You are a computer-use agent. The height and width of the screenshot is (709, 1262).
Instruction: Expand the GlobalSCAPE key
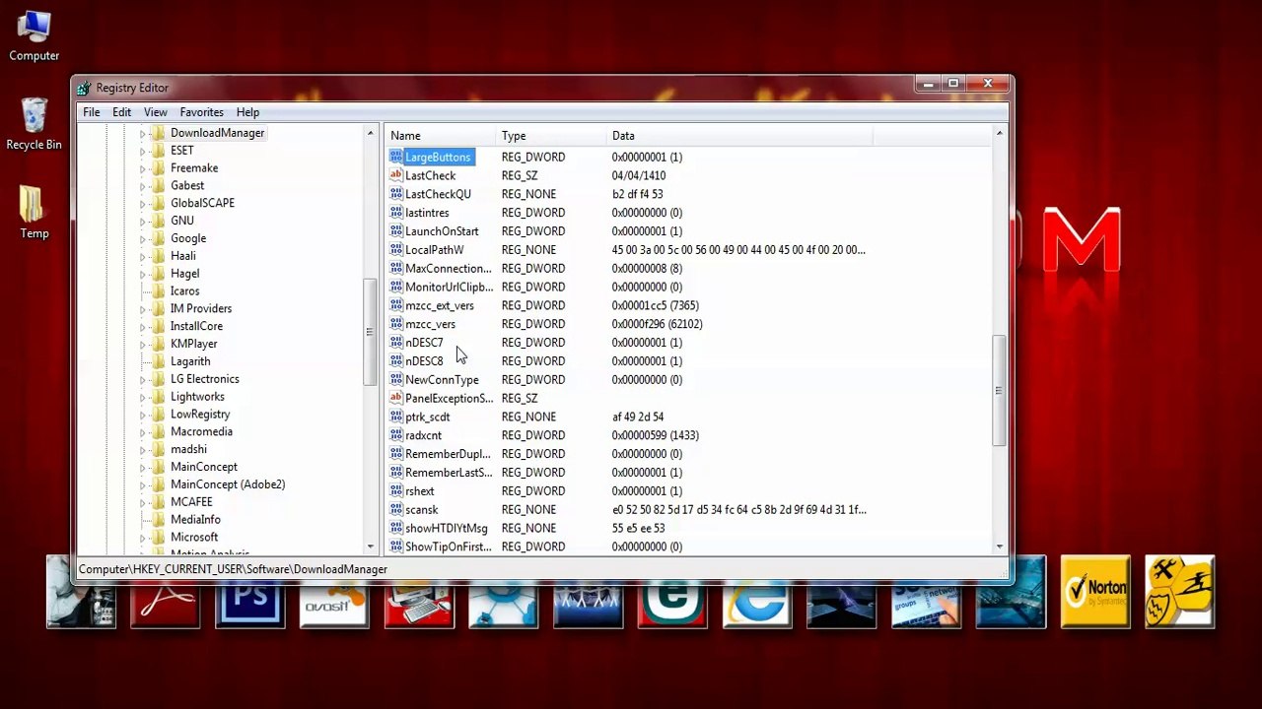[x=142, y=203]
